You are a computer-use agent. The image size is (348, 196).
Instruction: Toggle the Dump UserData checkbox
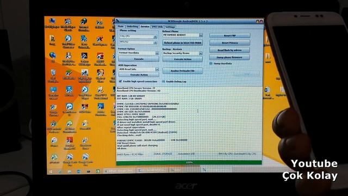point(211,64)
